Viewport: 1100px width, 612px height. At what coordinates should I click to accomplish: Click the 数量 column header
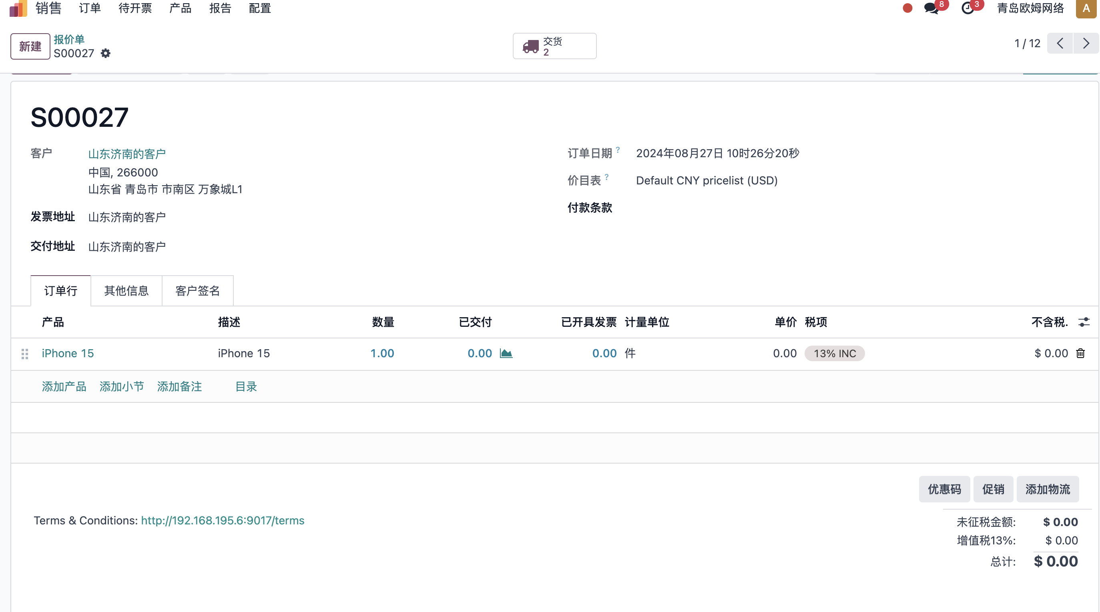point(383,322)
